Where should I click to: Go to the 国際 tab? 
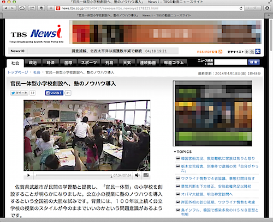pyautogui.click(x=68, y=63)
